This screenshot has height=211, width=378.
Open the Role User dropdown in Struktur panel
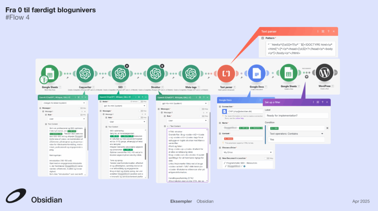[x=187, y=120]
